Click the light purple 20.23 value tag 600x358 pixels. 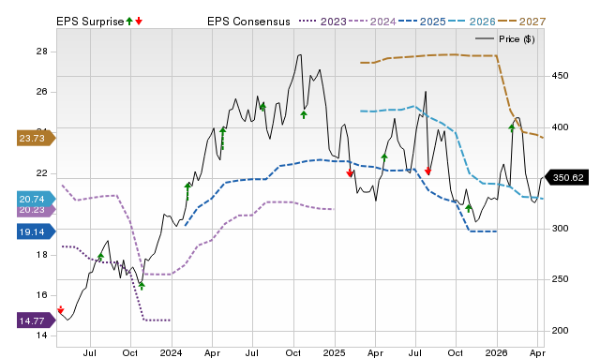point(36,211)
